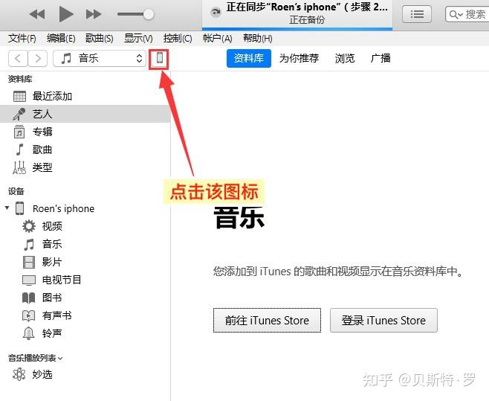Click the 铃声 bell icon
Viewport: 489px width, 401px height.
[x=29, y=333]
